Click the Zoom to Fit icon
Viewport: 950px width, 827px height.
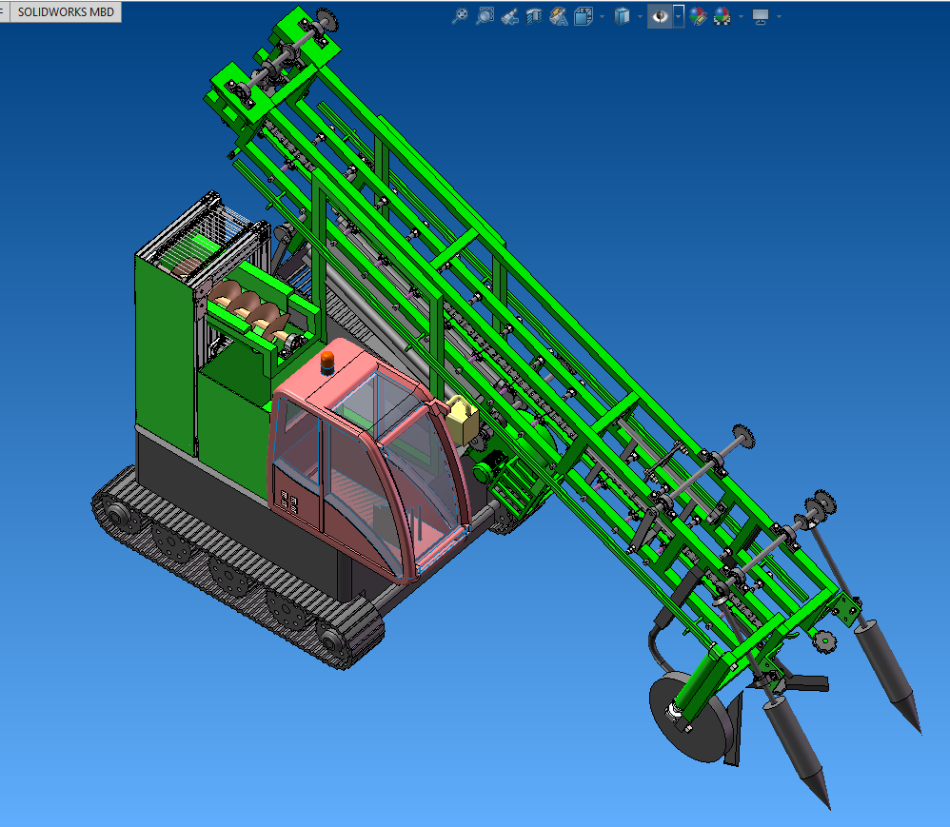click(460, 16)
